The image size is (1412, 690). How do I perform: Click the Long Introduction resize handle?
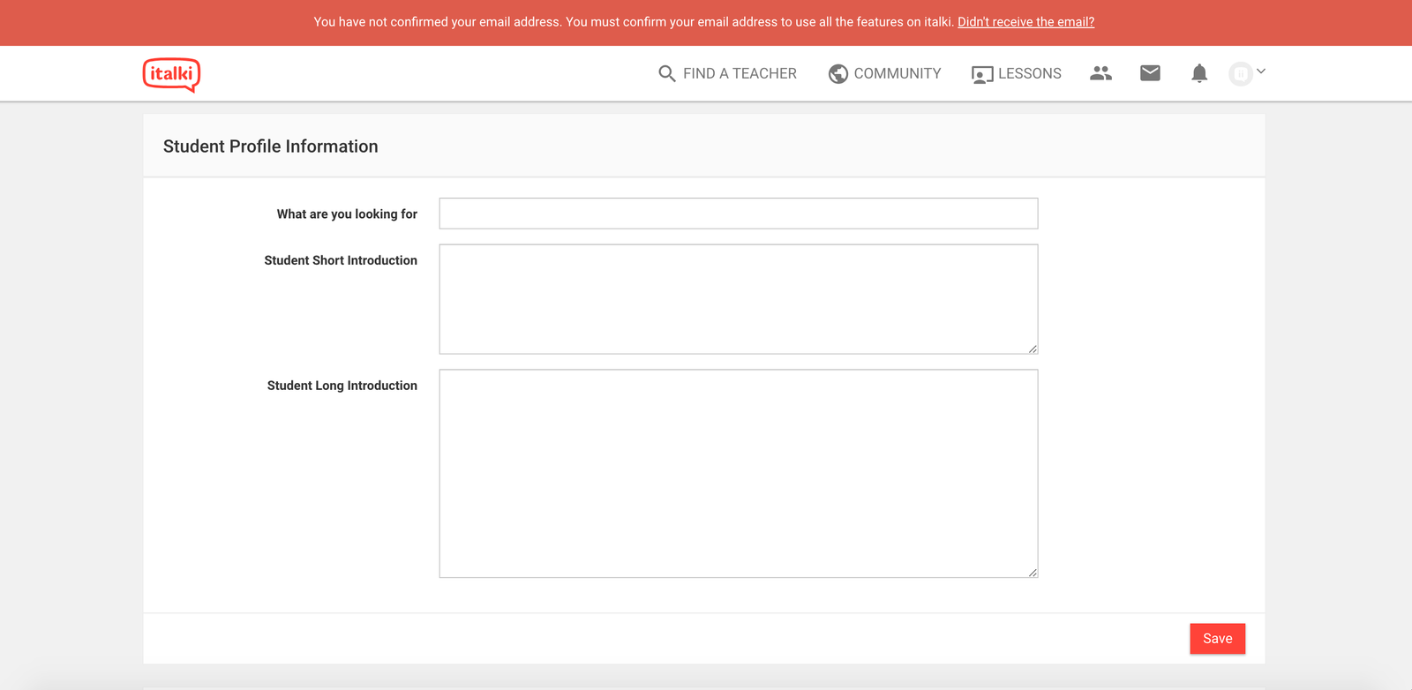coord(1033,573)
